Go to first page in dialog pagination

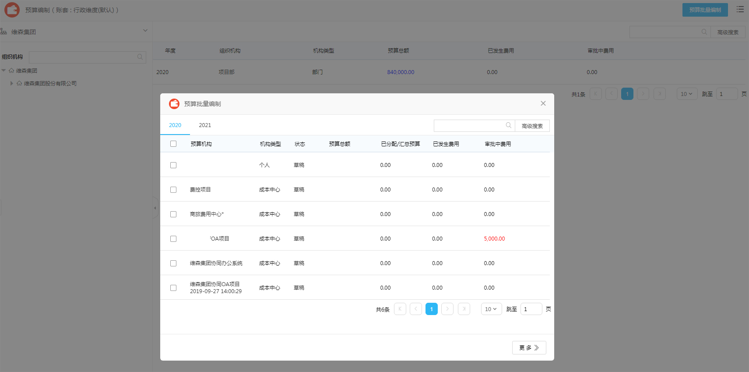tap(400, 309)
